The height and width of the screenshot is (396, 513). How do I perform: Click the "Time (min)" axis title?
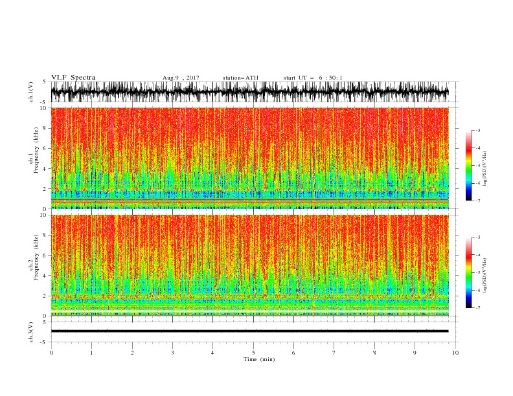[259, 359]
